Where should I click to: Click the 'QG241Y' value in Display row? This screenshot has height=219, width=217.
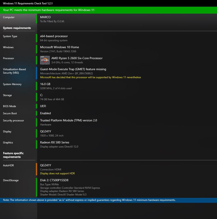point(46,131)
